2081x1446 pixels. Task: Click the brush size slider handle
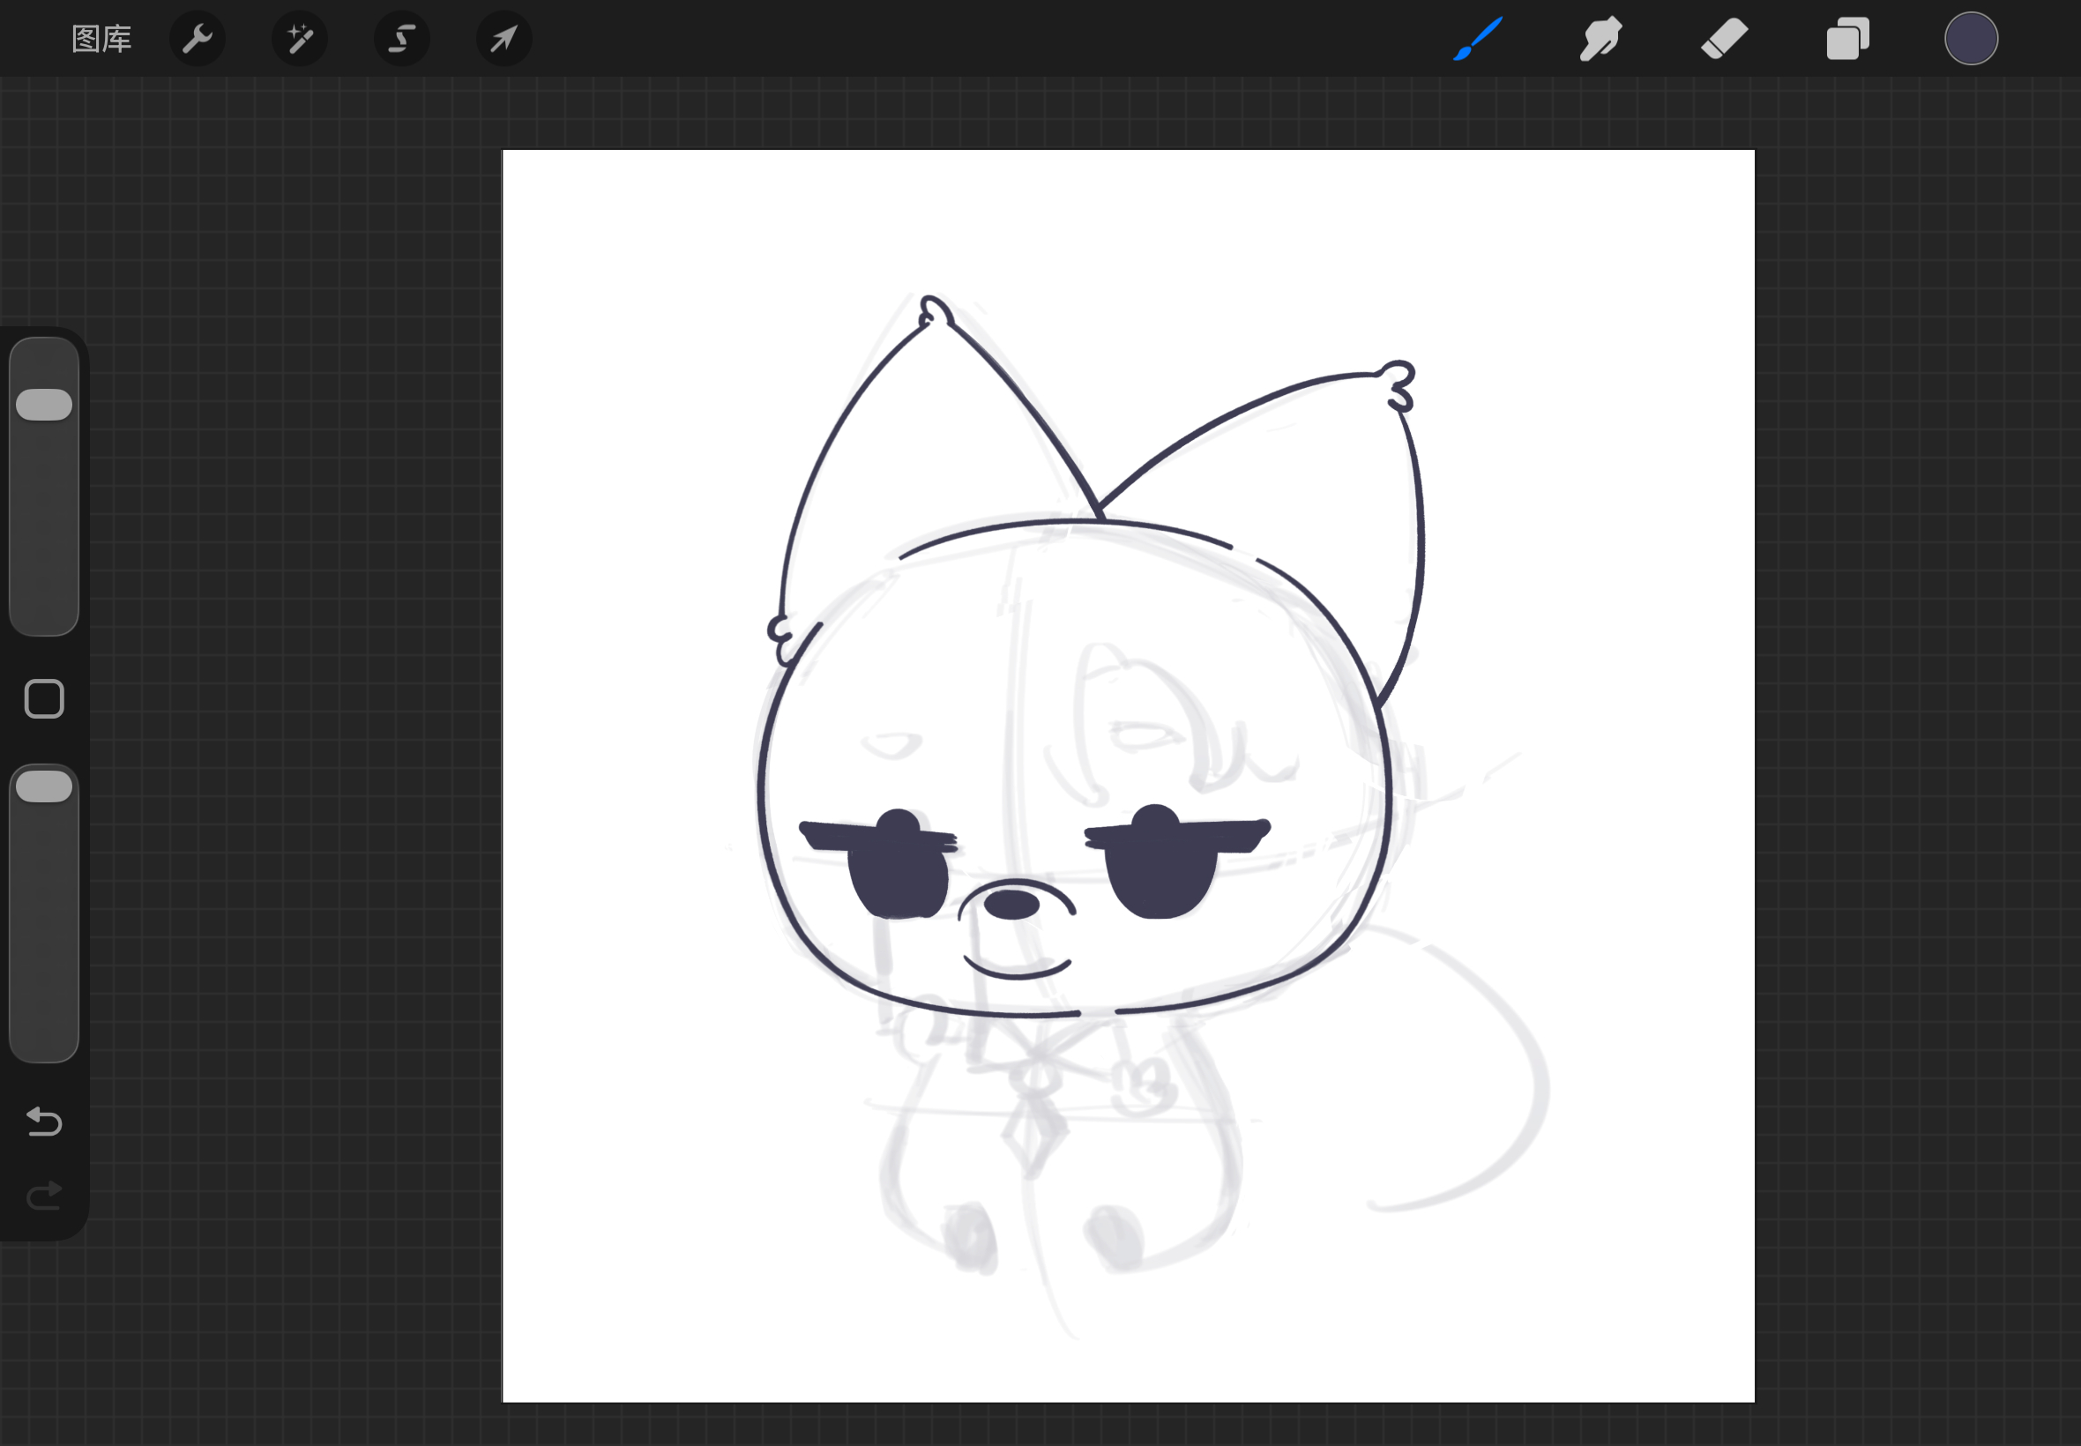44,404
